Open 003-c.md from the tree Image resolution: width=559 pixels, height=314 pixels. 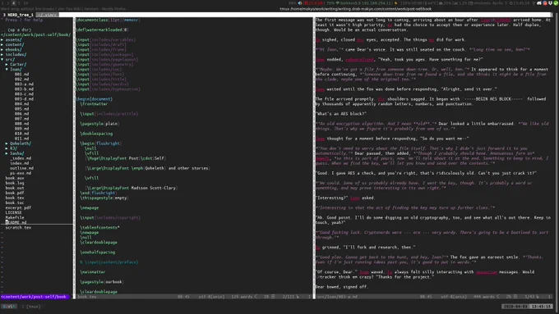24,94
